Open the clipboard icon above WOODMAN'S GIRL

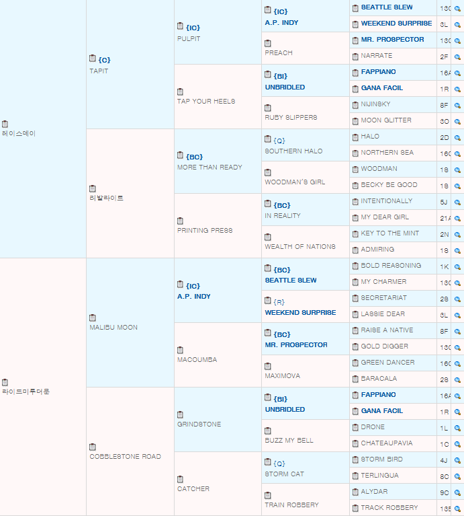pyautogui.click(x=268, y=172)
